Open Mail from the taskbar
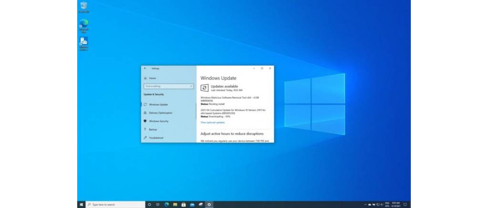 192,205
